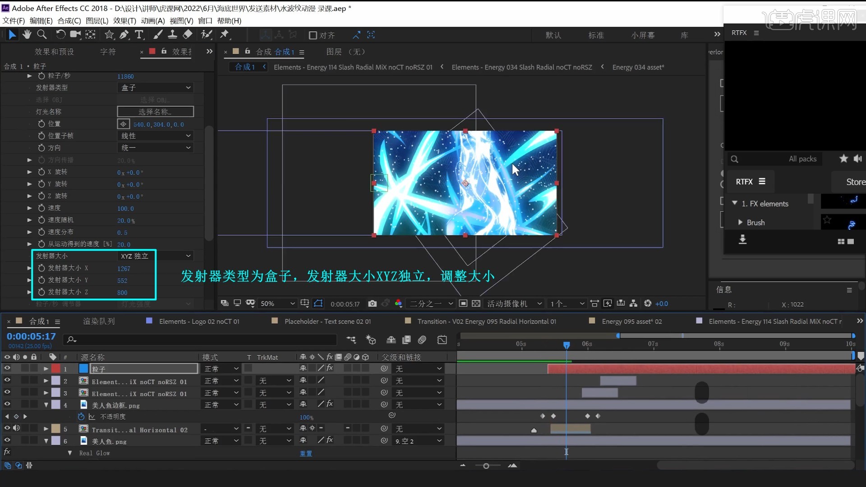Select the Rotation tool
The image size is (866, 487).
pyautogui.click(x=60, y=35)
